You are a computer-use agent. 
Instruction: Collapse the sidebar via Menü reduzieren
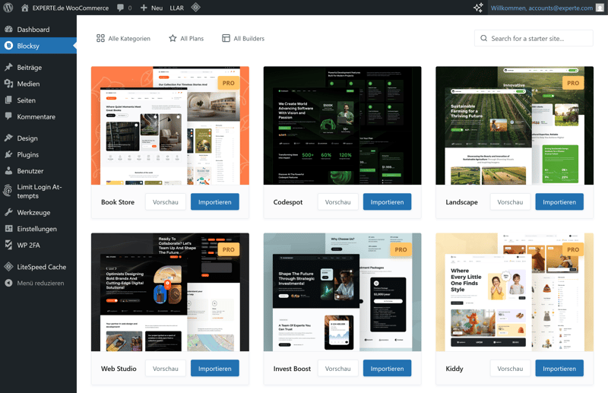(x=40, y=283)
